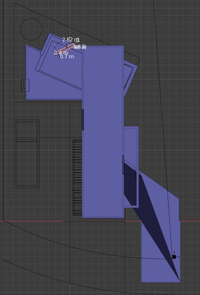
Task: Select the circle outline near top-left
Action: (31, 29)
